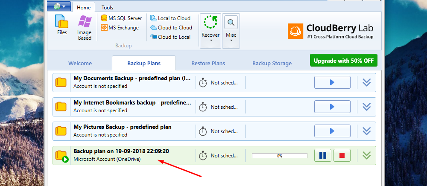Expand details of My Internet Bookmarks plan
427x186 pixels.
pos(367,107)
